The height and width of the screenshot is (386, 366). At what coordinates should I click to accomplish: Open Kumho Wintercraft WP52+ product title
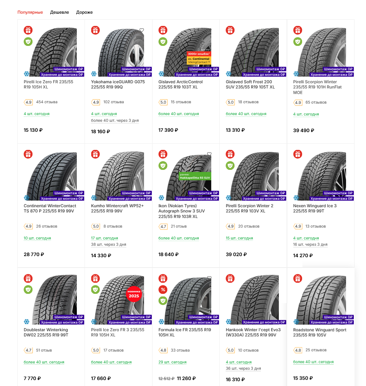[117, 208]
